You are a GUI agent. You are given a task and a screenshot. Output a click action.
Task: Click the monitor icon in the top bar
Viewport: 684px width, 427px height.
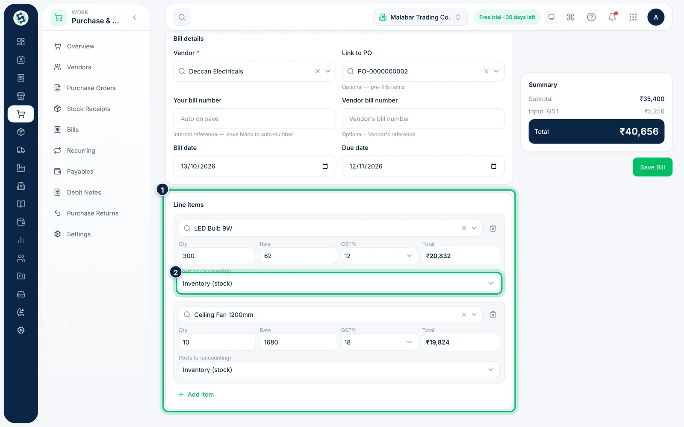click(x=551, y=17)
